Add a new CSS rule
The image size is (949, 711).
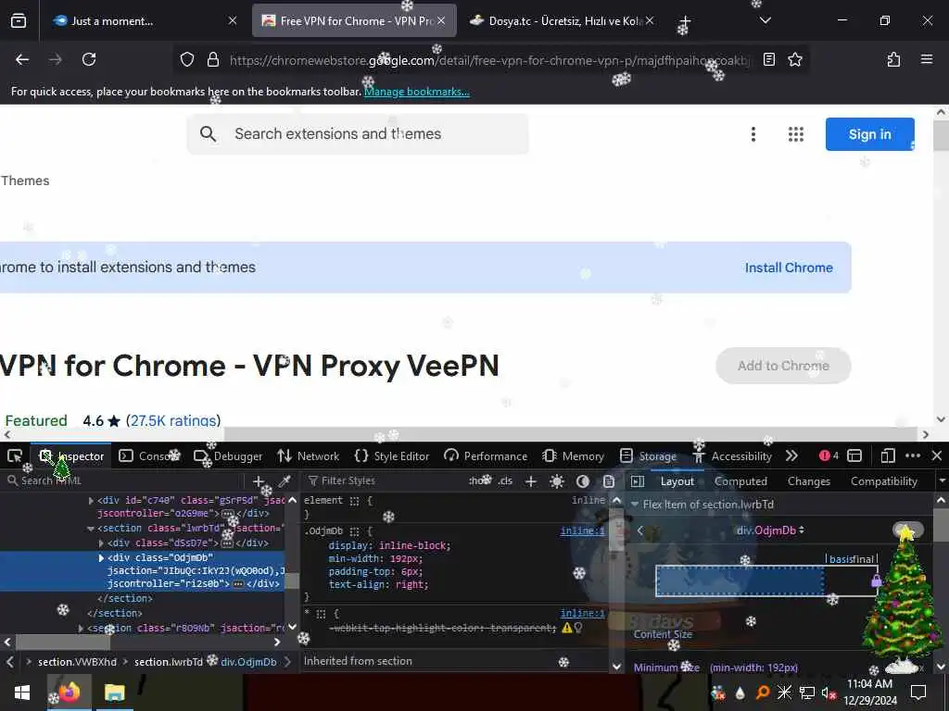tap(531, 481)
